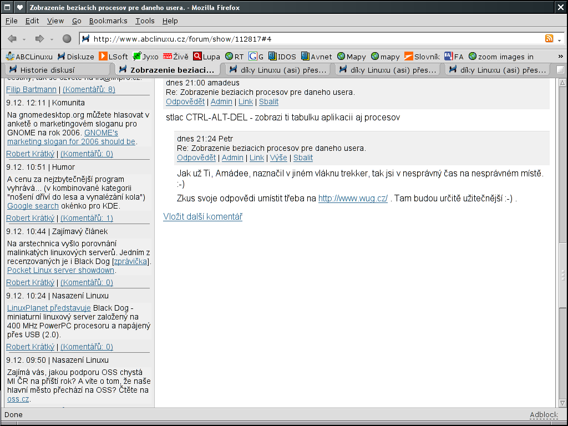Open the Slovník bookmark
Image resolution: width=568 pixels, height=426 pixels.
[x=422, y=57]
